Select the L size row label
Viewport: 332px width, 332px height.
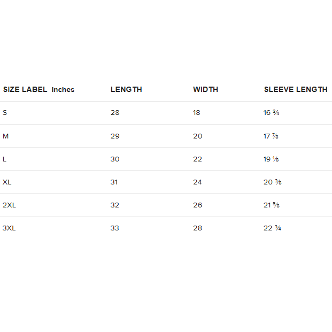[5, 159]
